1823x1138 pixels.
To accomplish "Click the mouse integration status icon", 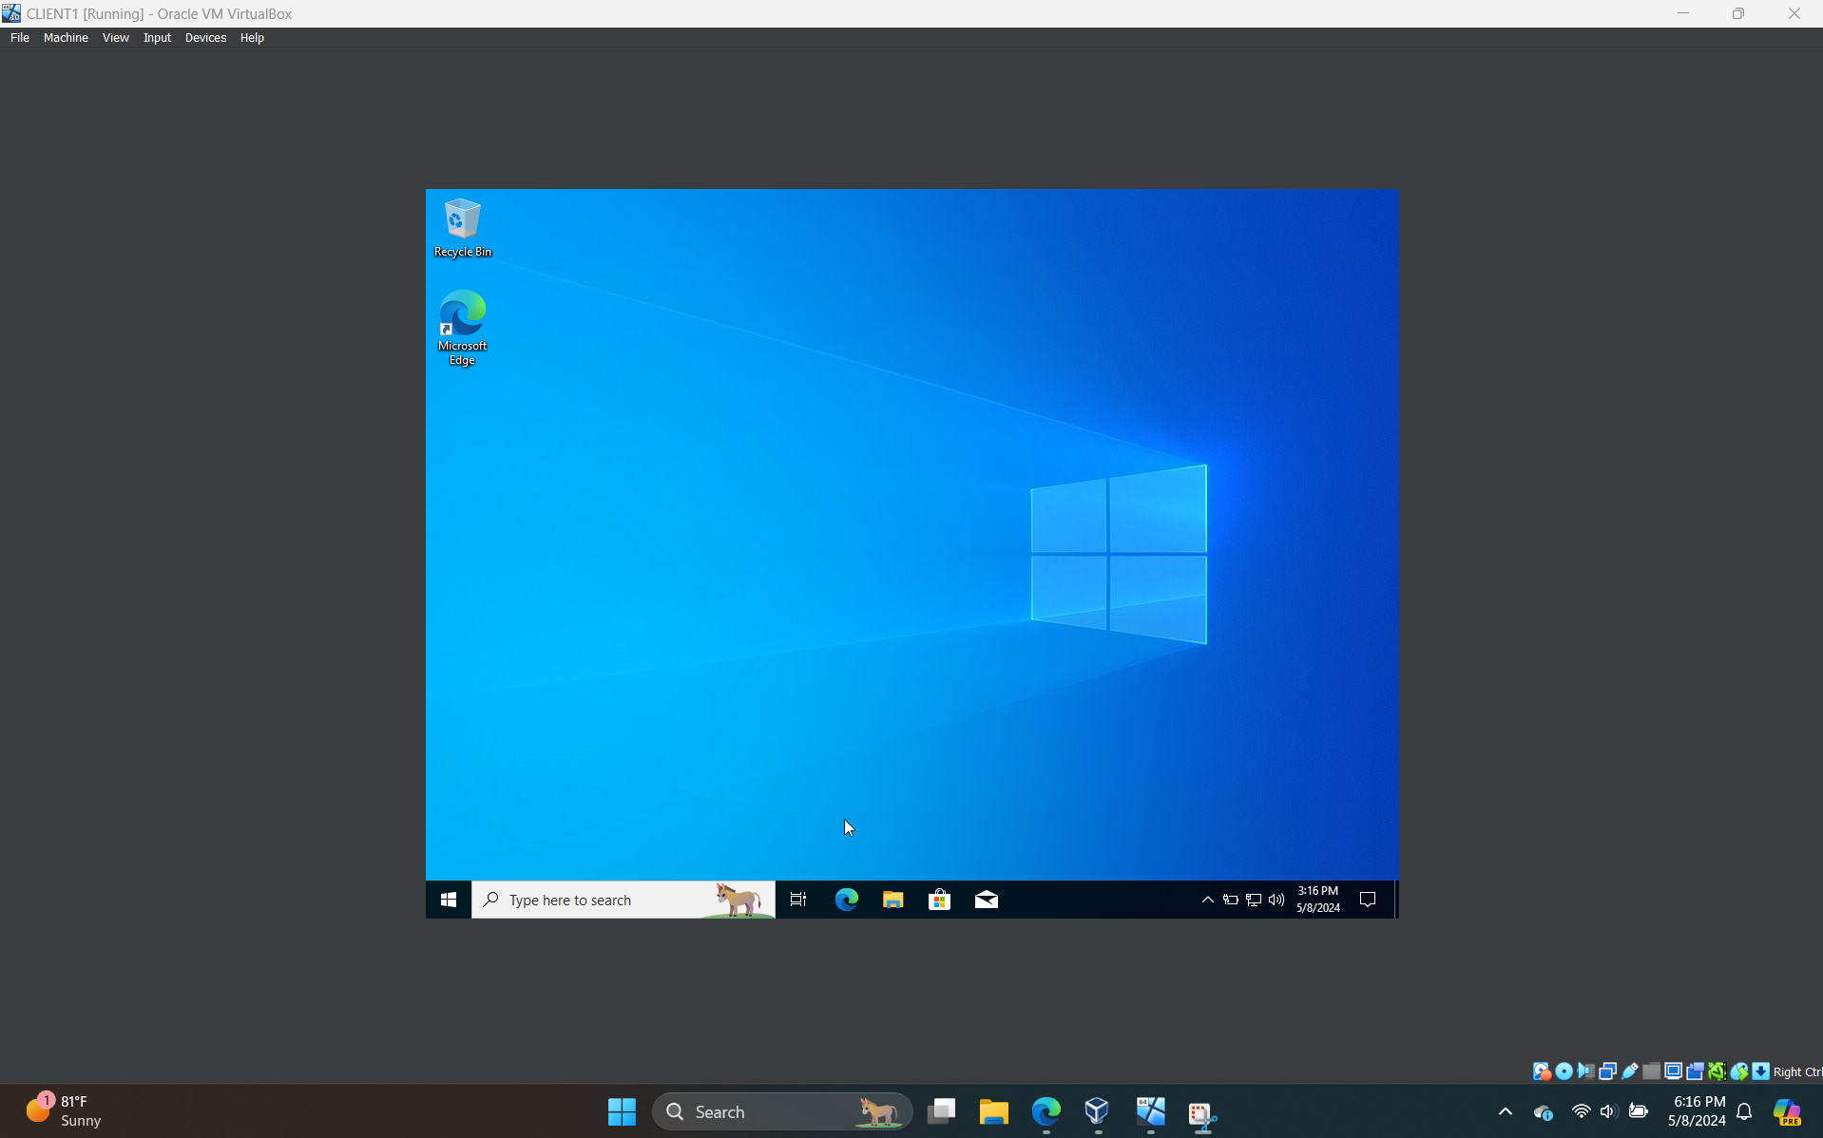I will (1738, 1072).
